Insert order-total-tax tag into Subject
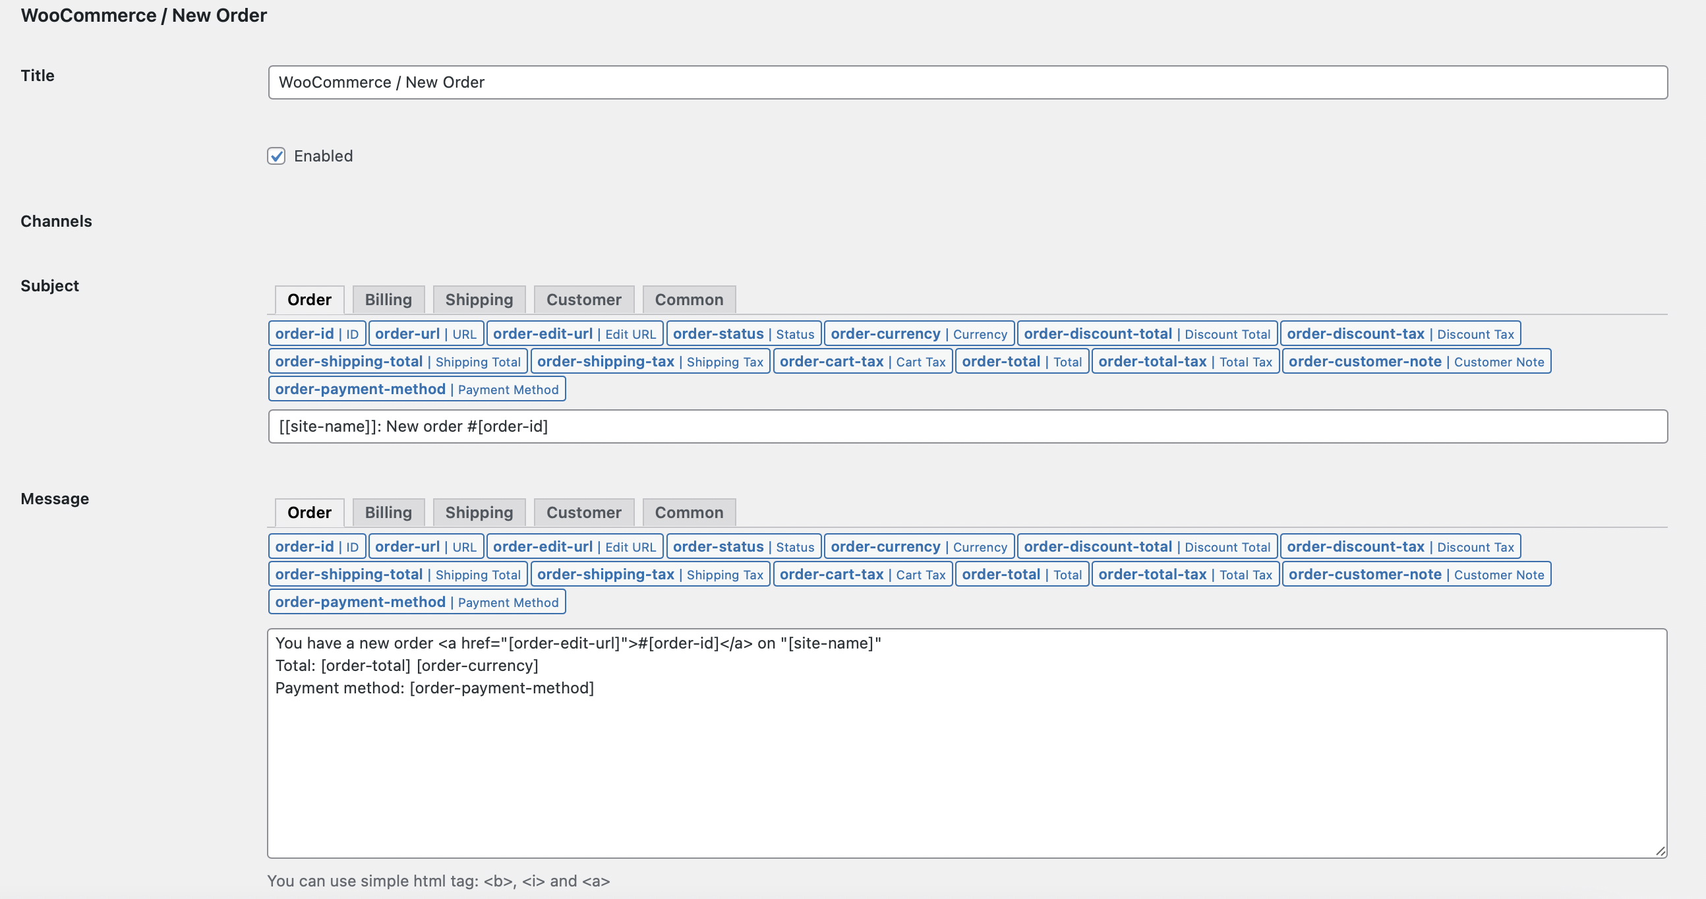Image resolution: width=1706 pixels, height=899 pixels. (x=1185, y=361)
